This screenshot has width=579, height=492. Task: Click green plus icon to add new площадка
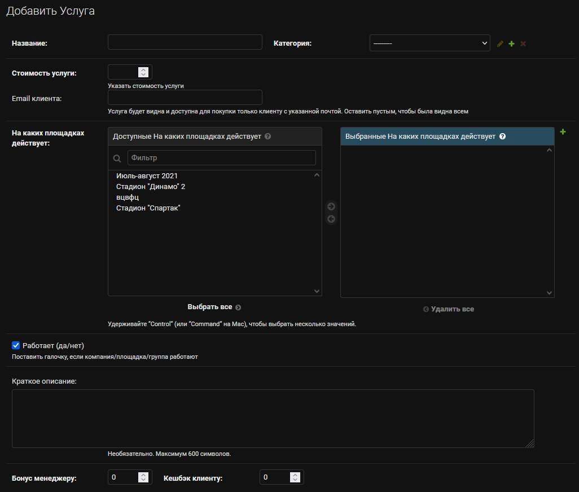563,132
